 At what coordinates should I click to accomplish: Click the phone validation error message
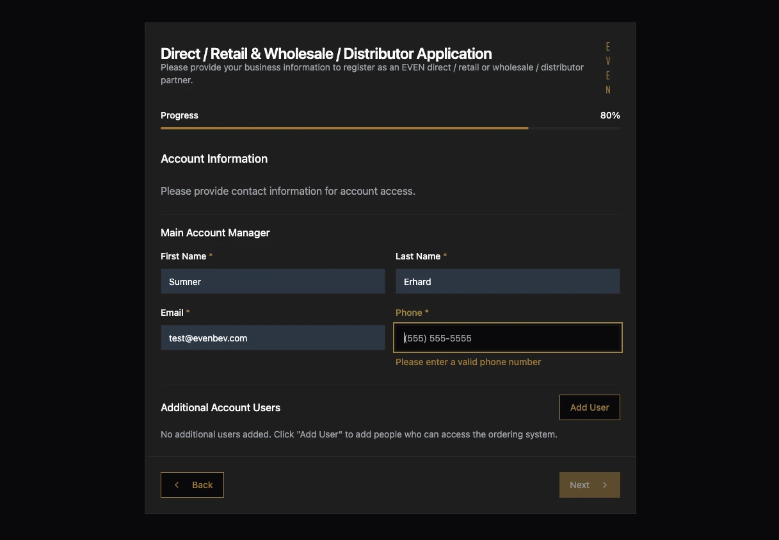tap(468, 362)
